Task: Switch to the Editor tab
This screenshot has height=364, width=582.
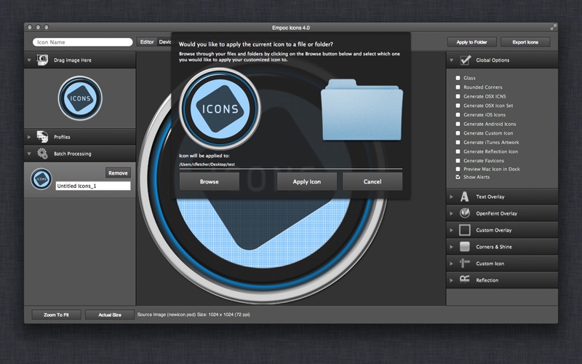Action: [147, 42]
